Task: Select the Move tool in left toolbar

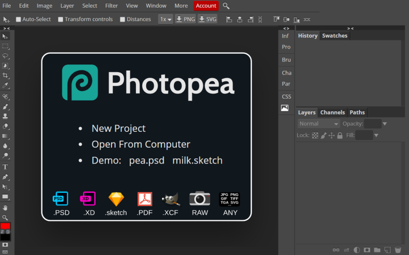Action: coord(5,36)
